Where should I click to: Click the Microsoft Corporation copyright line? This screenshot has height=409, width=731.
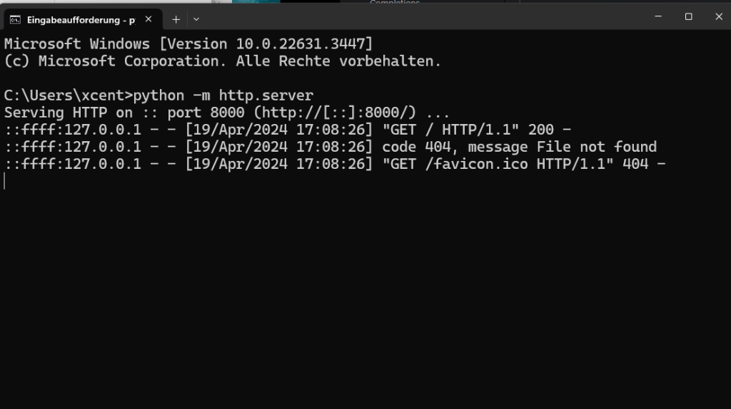[223, 61]
